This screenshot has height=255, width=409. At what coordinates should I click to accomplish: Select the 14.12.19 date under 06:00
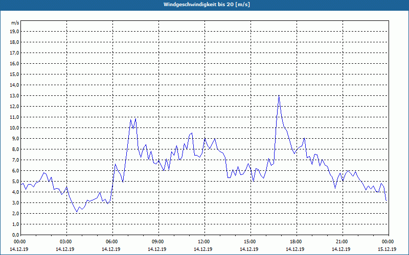111,249
